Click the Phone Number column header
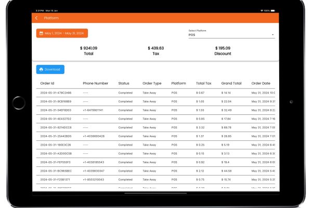This screenshot has height=208, width=312. tap(95, 83)
